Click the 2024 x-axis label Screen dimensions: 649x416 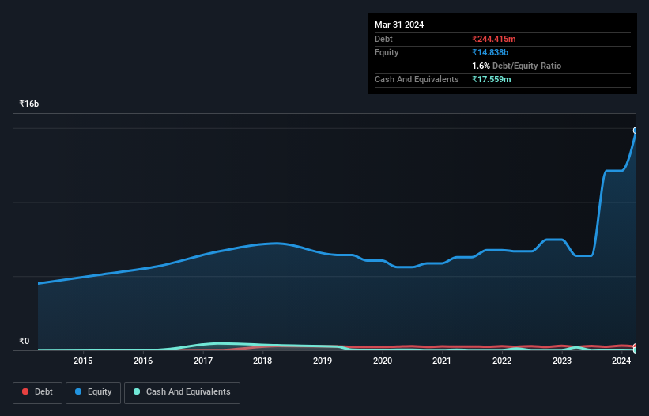click(x=621, y=361)
